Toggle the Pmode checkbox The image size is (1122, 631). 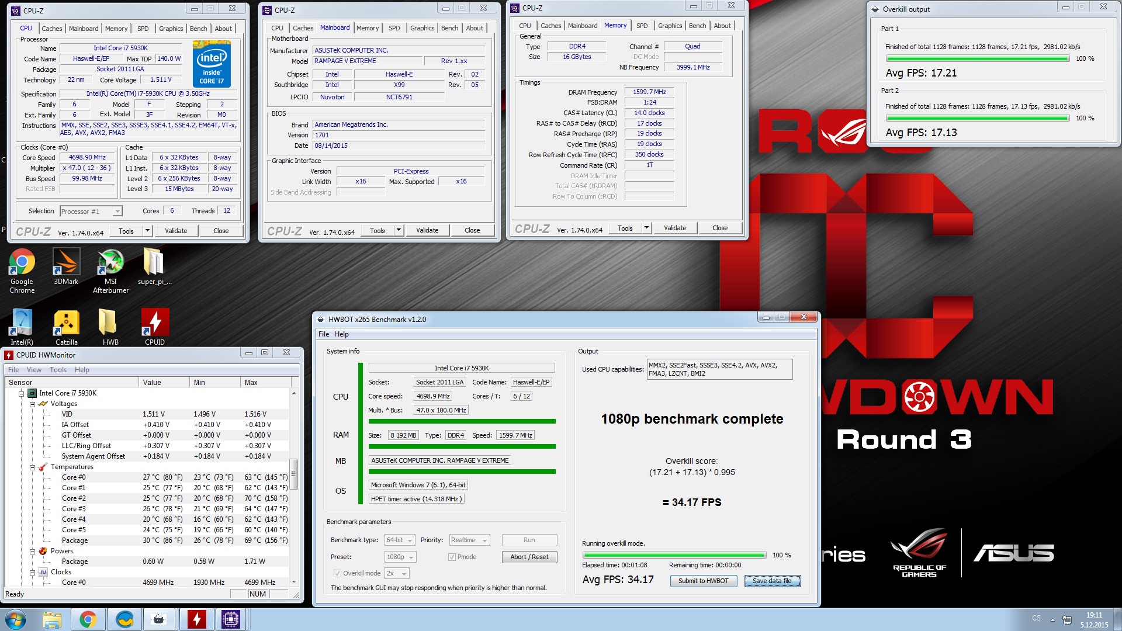pyautogui.click(x=452, y=557)
